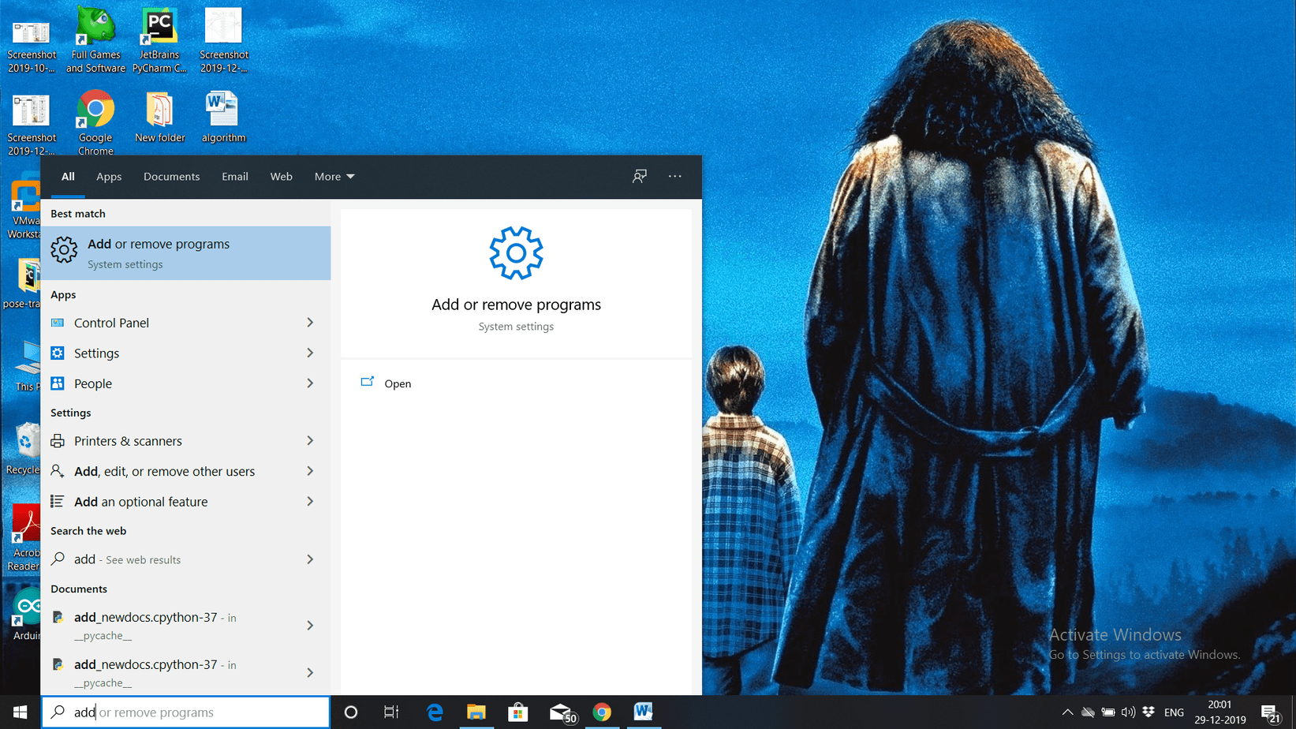Open the clock and date in the taskbar
Viewport: 1296px width, 729px height.
(x=1219, y=712)
